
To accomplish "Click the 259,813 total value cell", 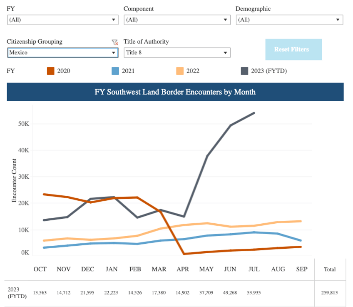I will 330,293.
